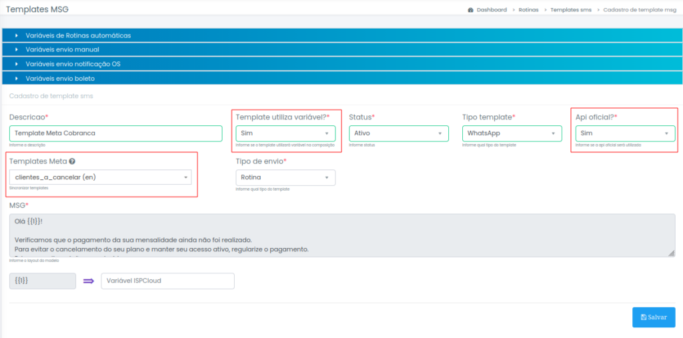
Task: Click the Descricao text field
Action: click(x=115, y=133)
